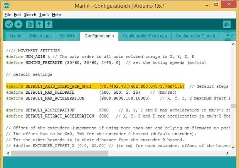Click the 3000 value for DEFAULT_ACCELERATION
This screenshot has width=239, height=168.
[x=104, y=110]
